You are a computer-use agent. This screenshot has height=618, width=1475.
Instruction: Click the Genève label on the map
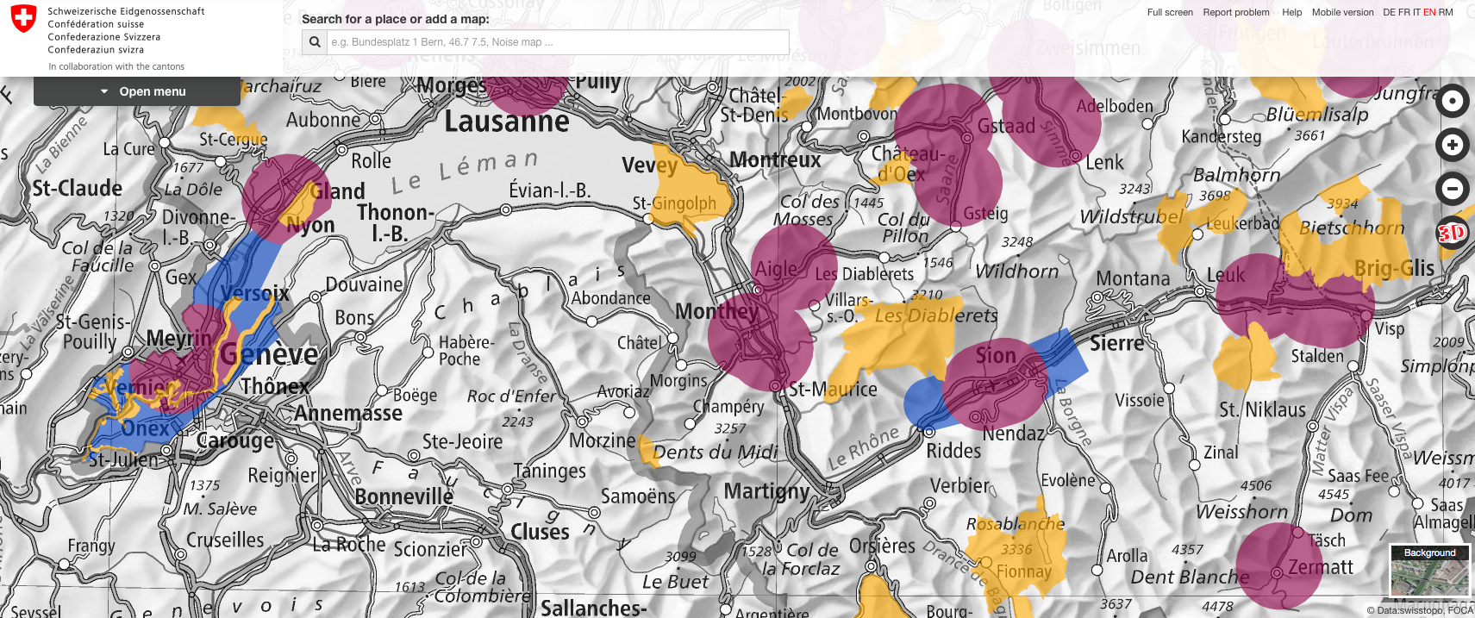pos(269,354)
